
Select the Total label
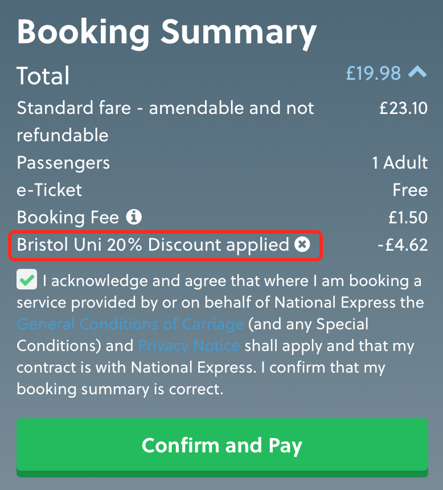pyautogui.click(x=43, y=76)
